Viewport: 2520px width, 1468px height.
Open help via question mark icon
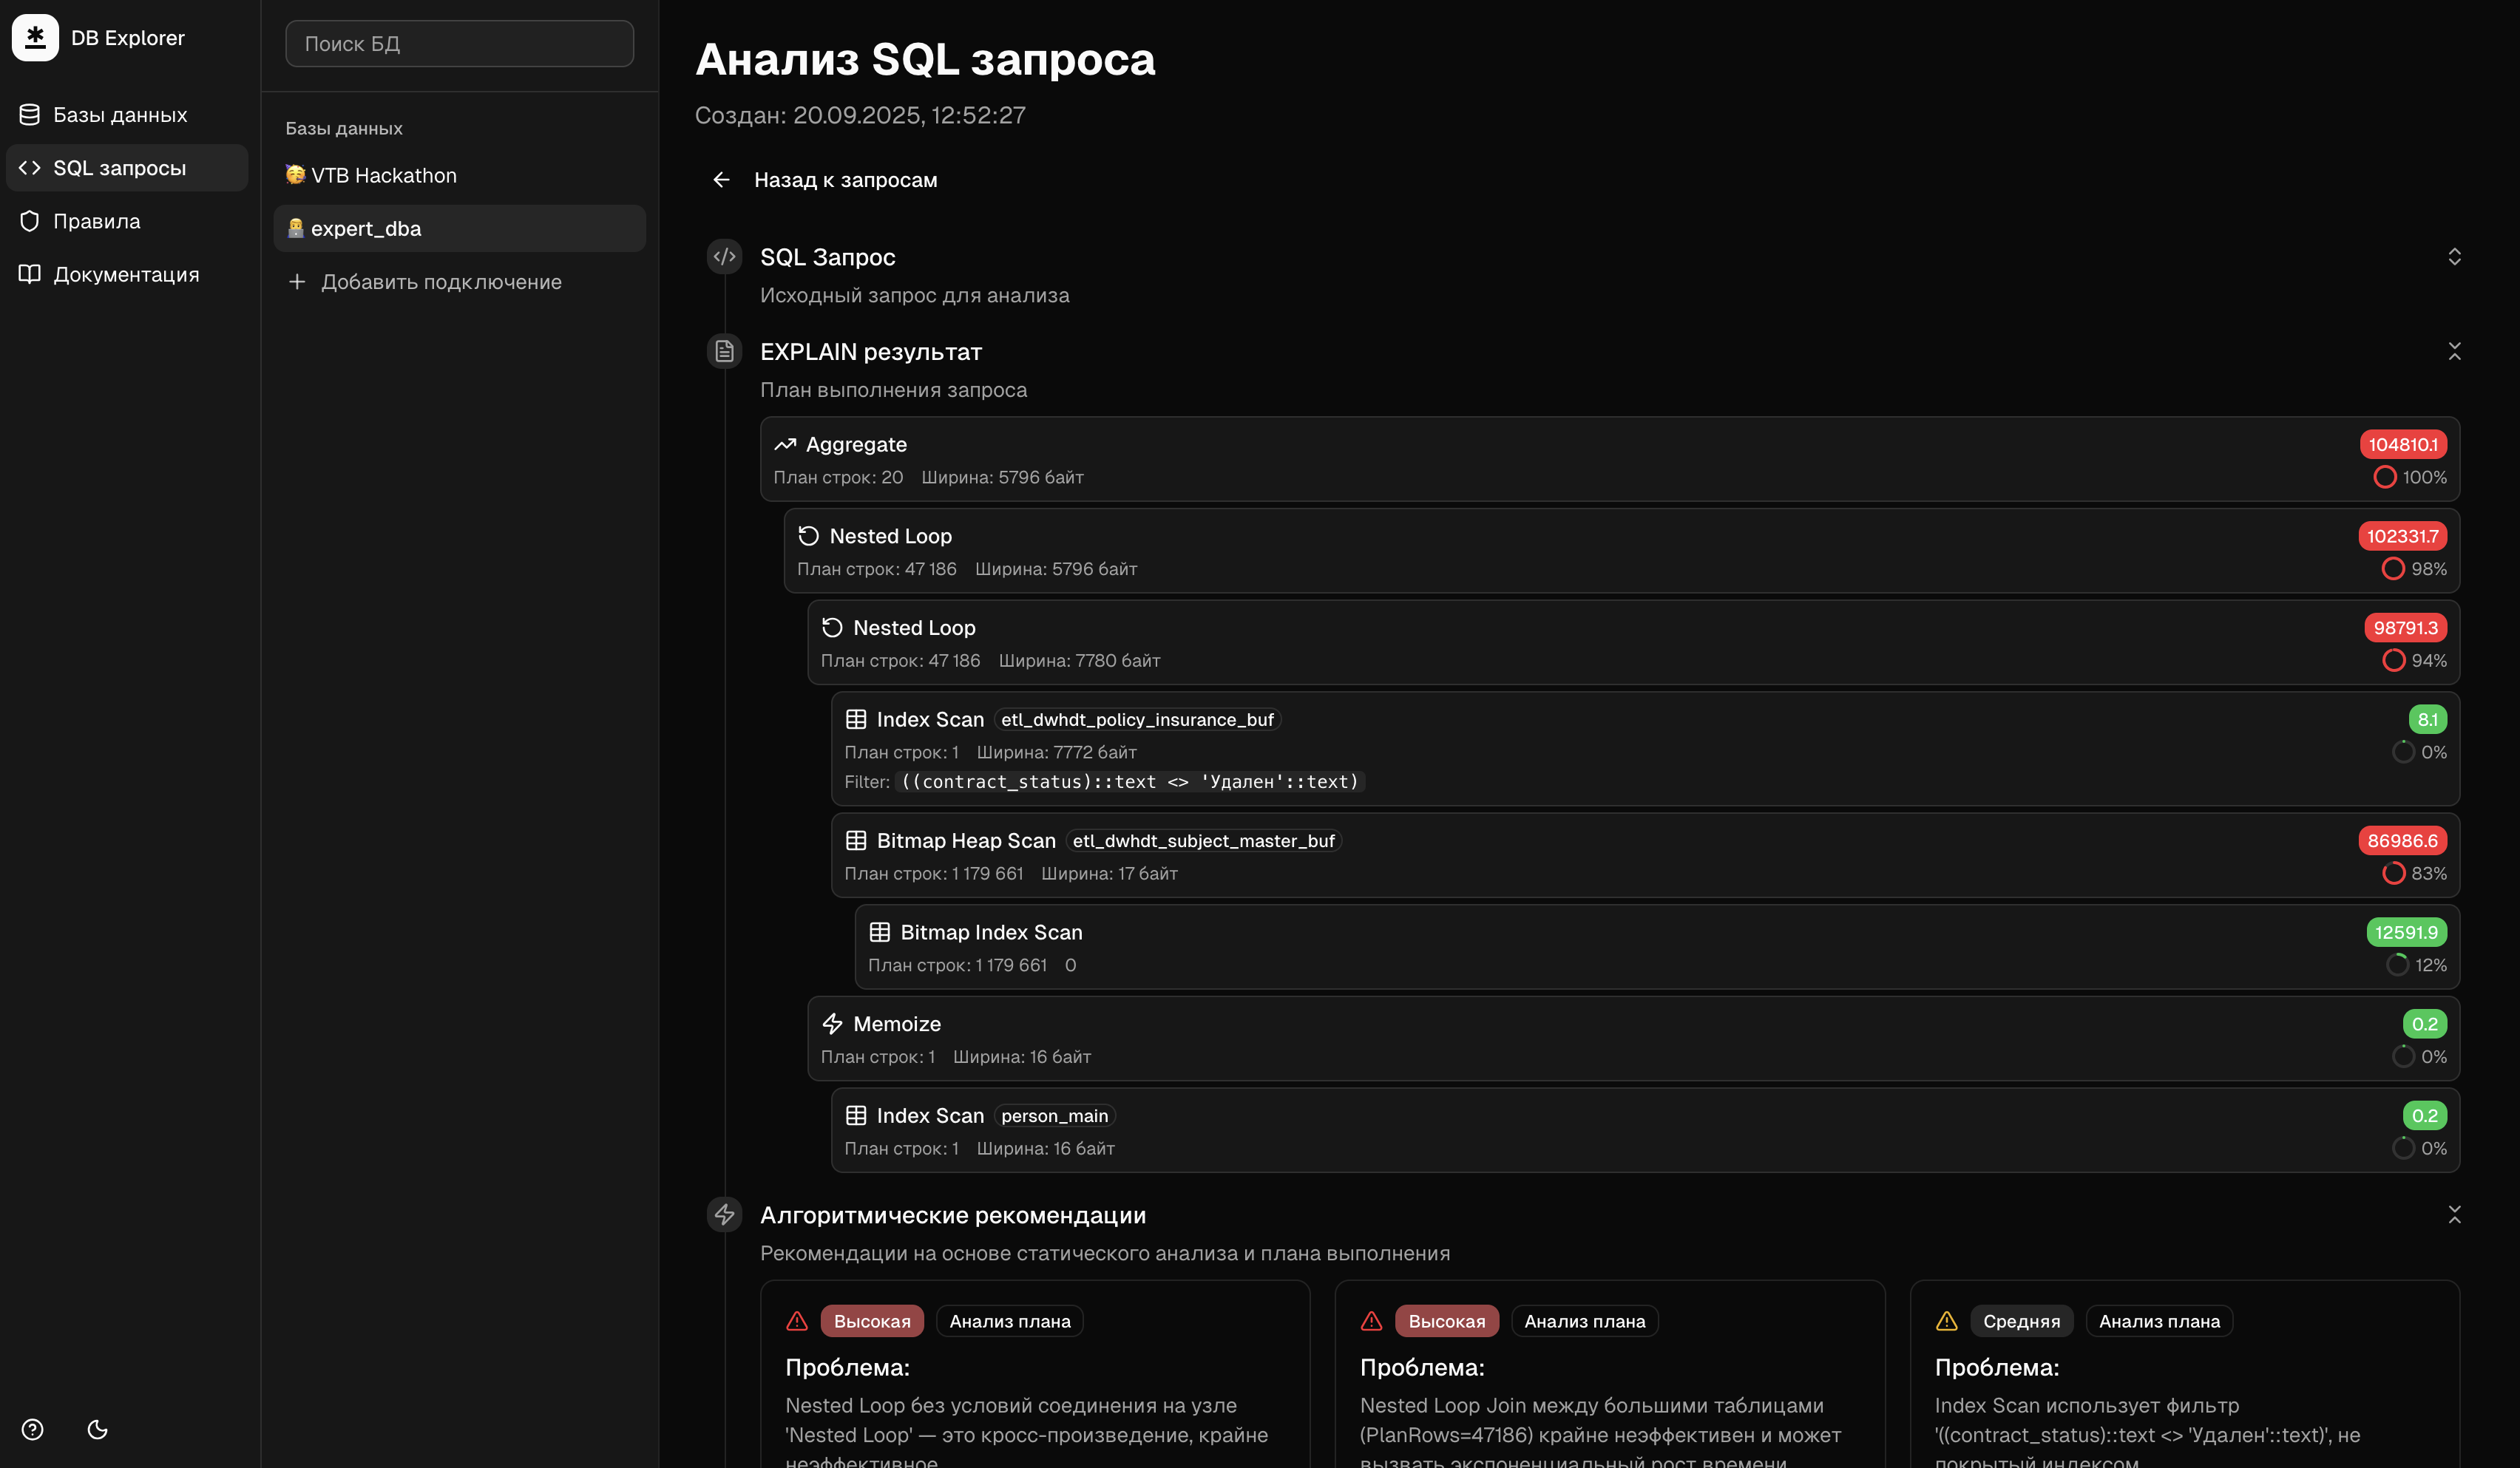point(32,1429)
